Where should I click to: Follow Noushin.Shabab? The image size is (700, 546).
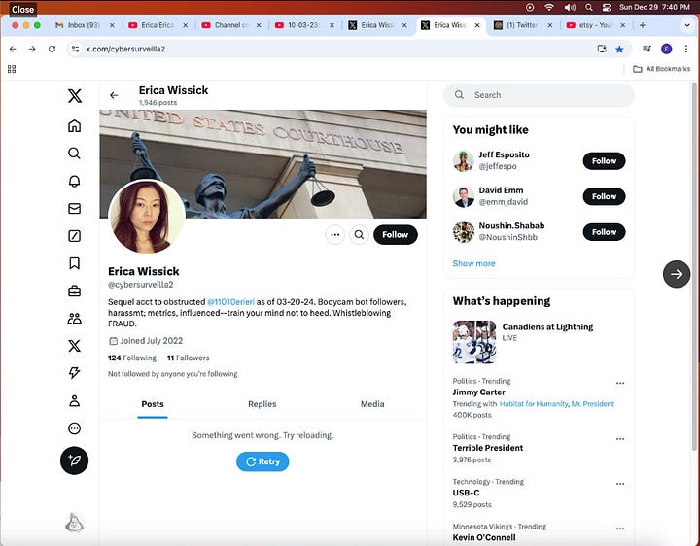pos(604,232)
